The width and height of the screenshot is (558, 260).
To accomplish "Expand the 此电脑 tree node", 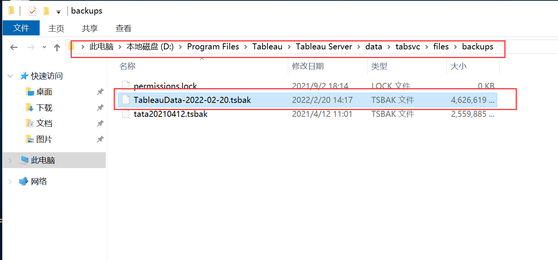I will click(10, 161).
